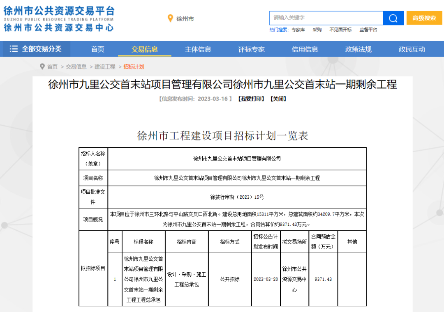
Task: Click hot search term 采购
Action: point(317,30)
